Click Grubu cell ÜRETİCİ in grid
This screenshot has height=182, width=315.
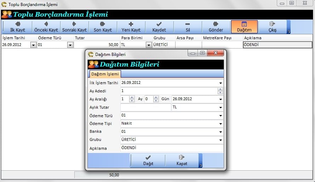164,45
